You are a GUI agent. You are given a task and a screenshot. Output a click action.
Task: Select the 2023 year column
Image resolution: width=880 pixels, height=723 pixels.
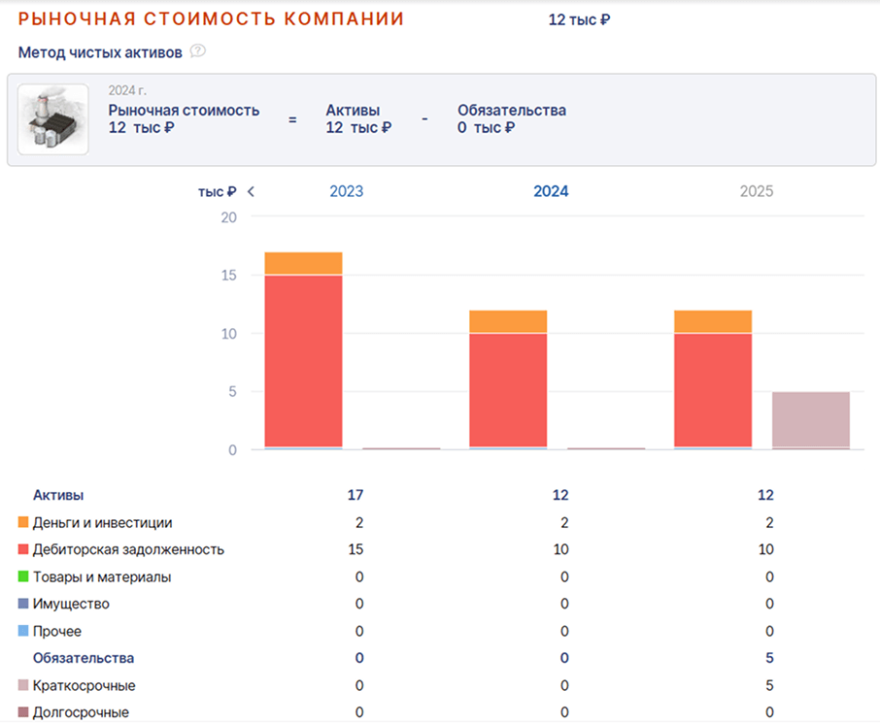pyautogui.click(x=347, y=192)
